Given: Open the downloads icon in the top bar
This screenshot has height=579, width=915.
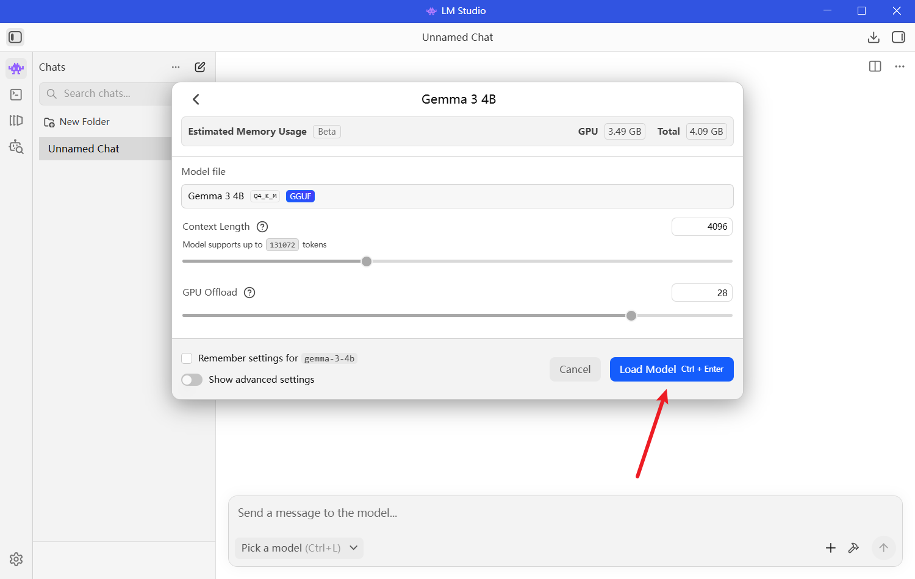Looking at the screenshot, I should 874,37.
